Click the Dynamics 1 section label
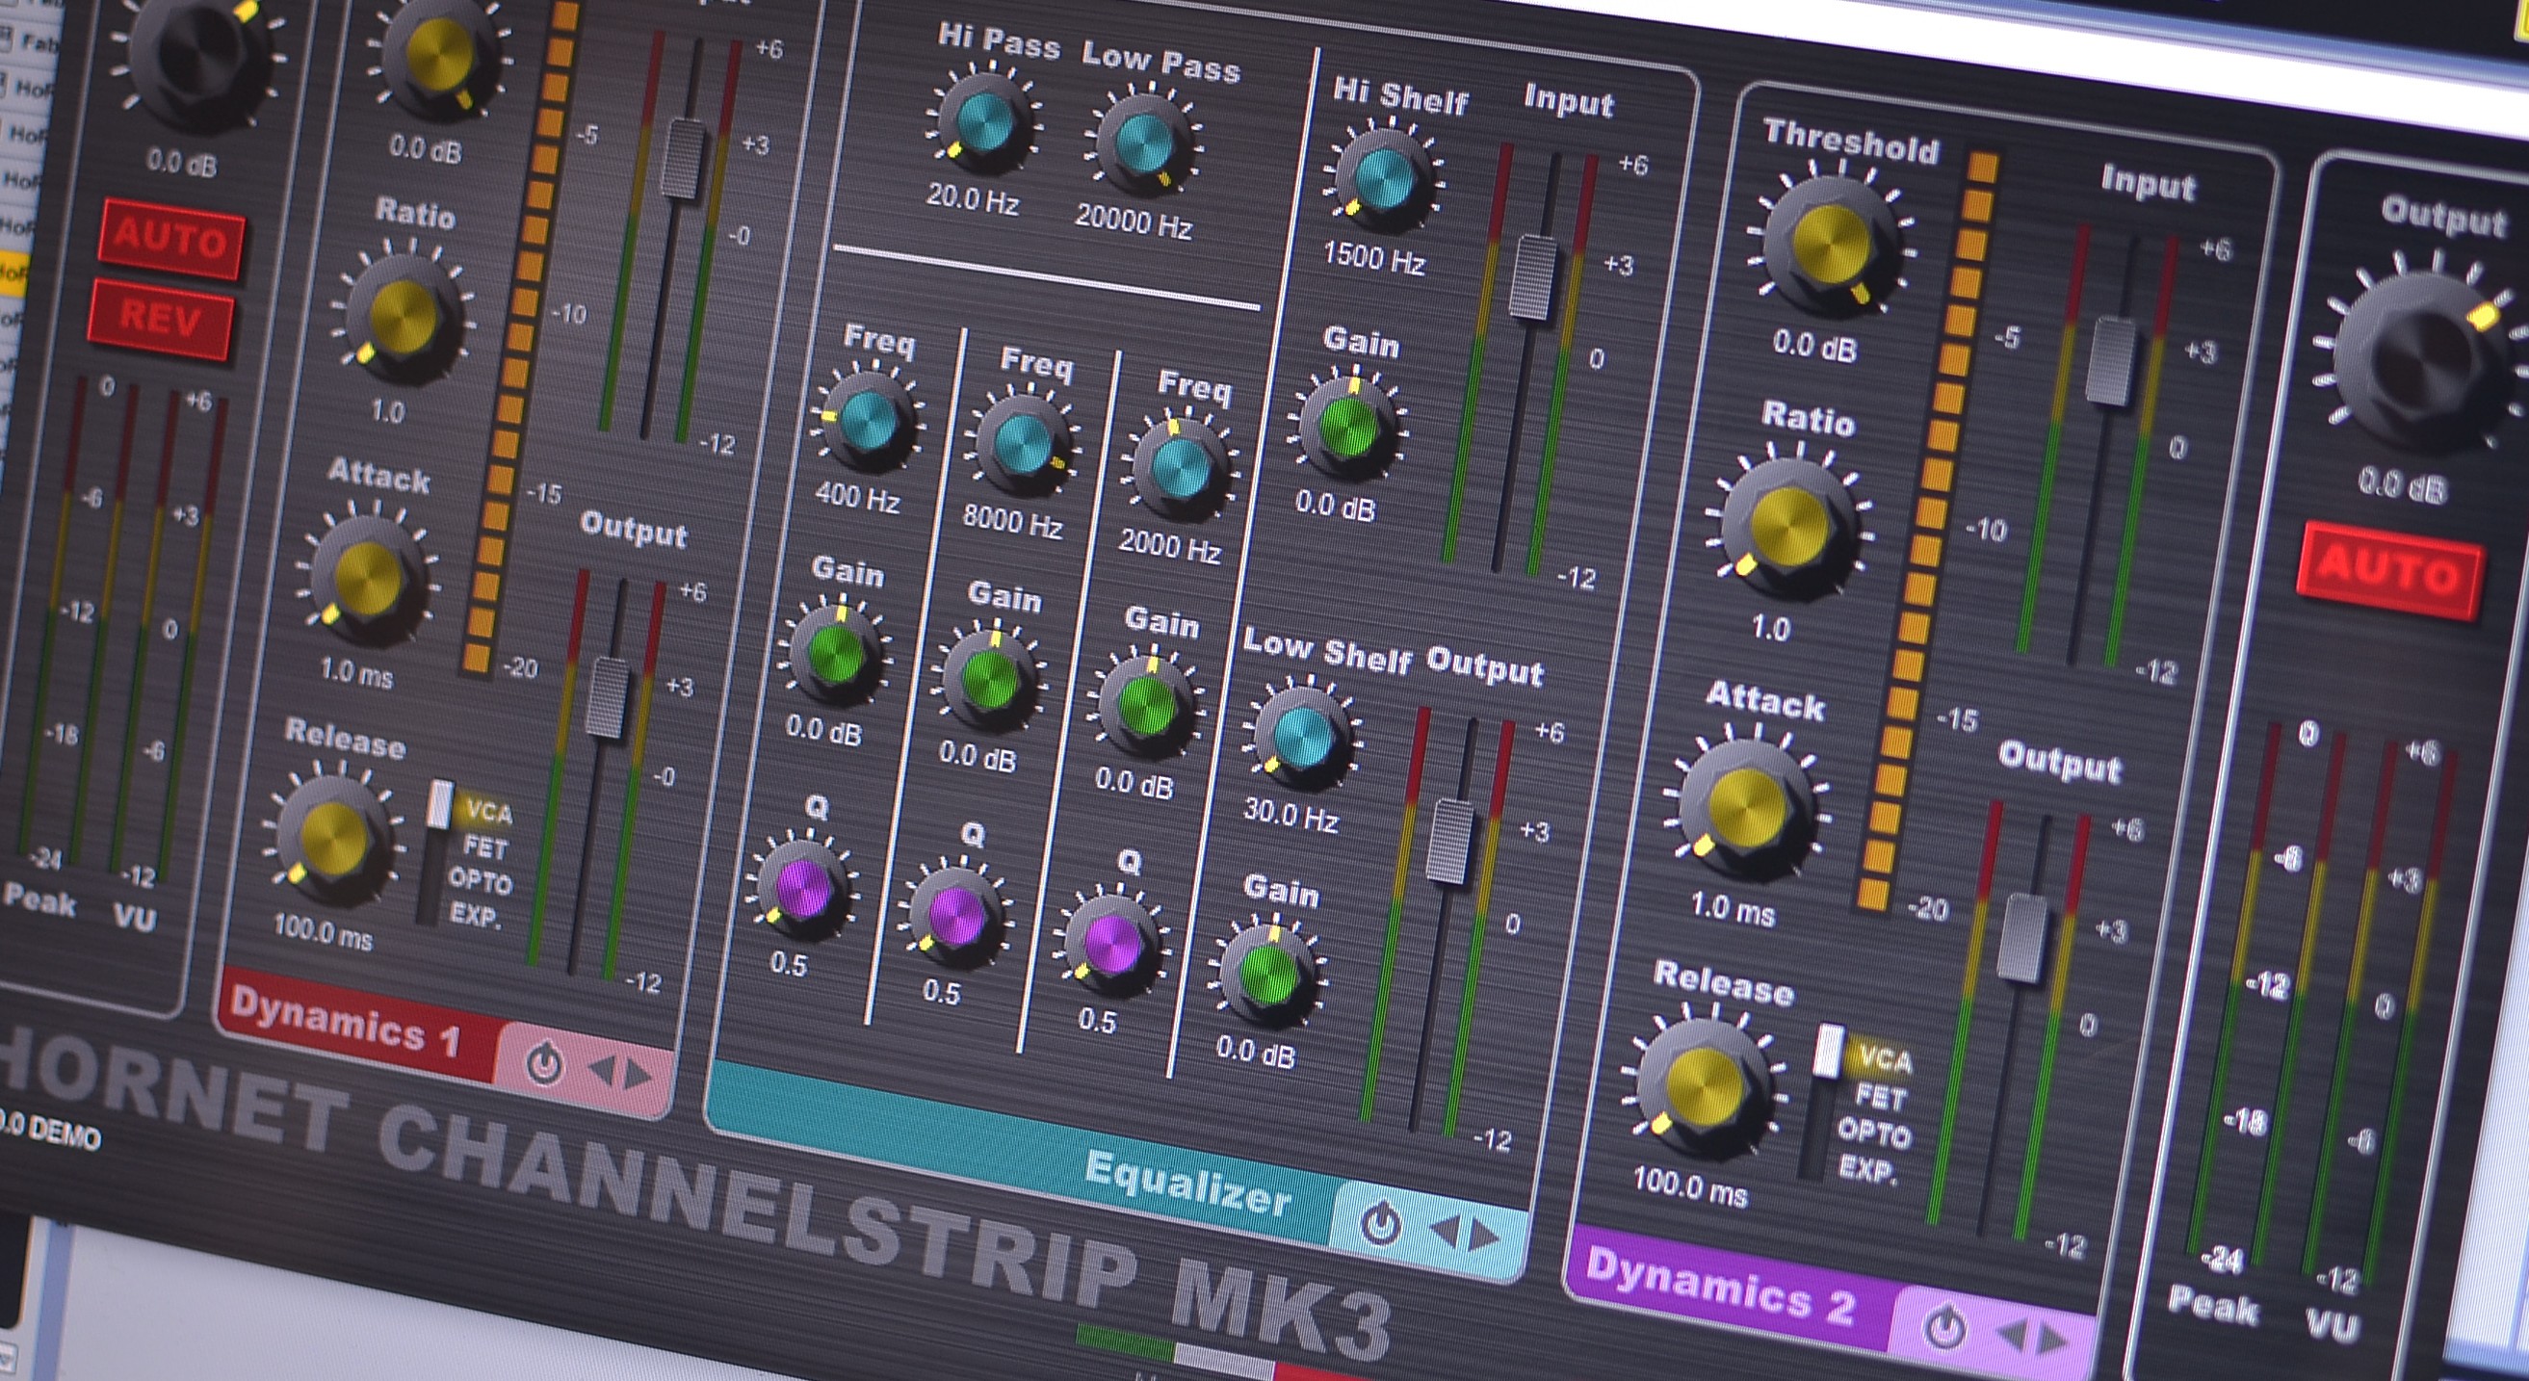The image size is (2529, 1381). click(x=346, y=1022)
